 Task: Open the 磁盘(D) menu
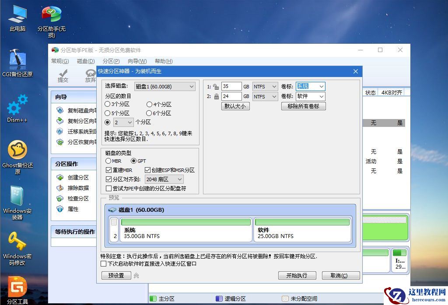[x=84, y=61]
